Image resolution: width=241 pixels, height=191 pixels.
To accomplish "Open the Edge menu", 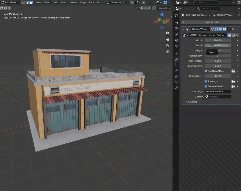I will coord(83,2).
